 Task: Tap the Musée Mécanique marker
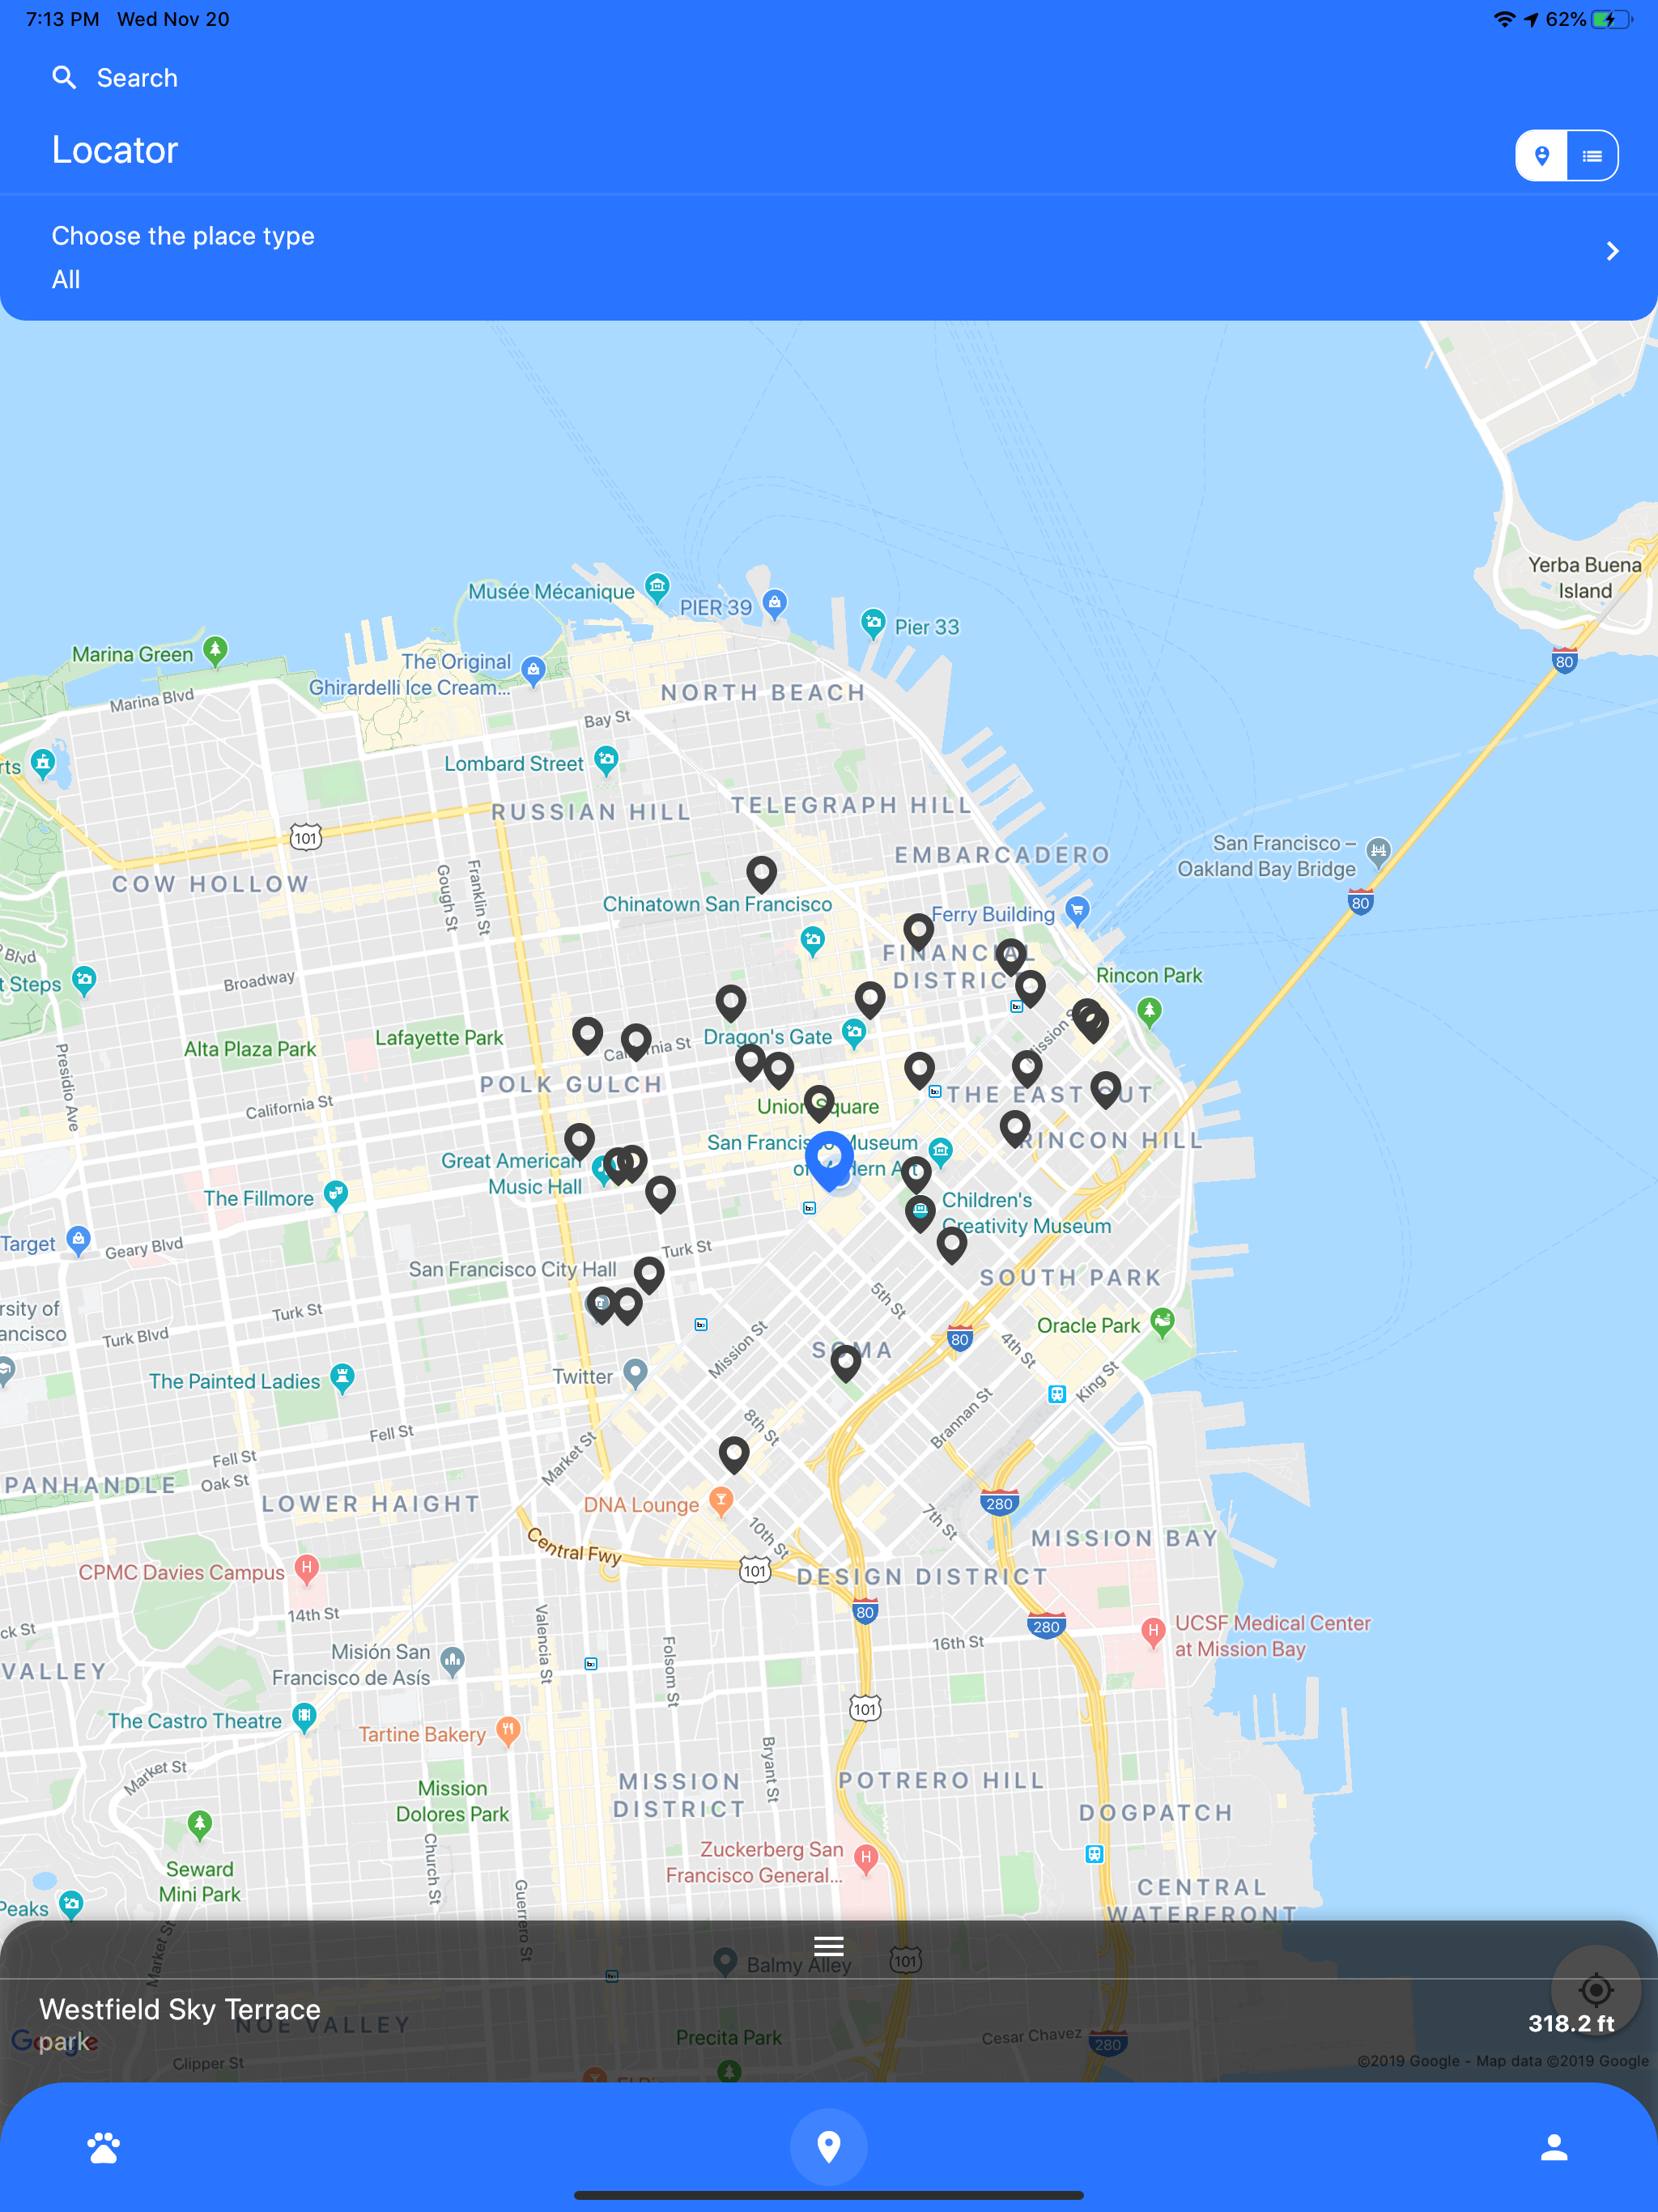pos(657,586)
